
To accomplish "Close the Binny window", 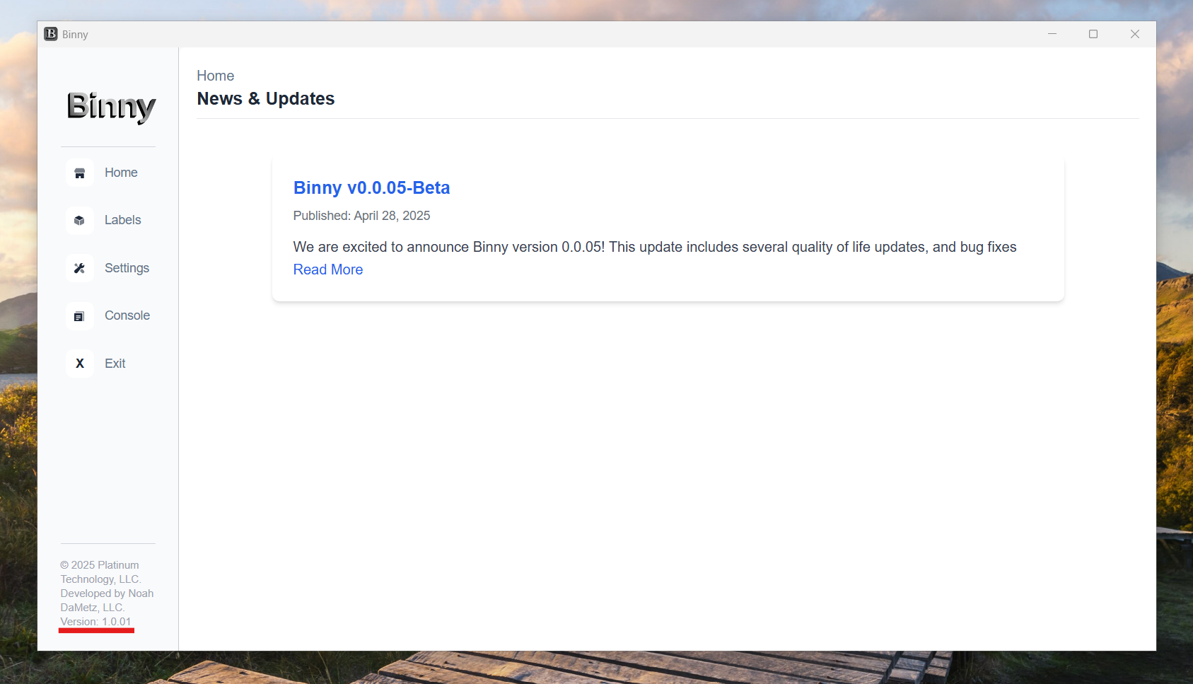I will point(1135,34).
